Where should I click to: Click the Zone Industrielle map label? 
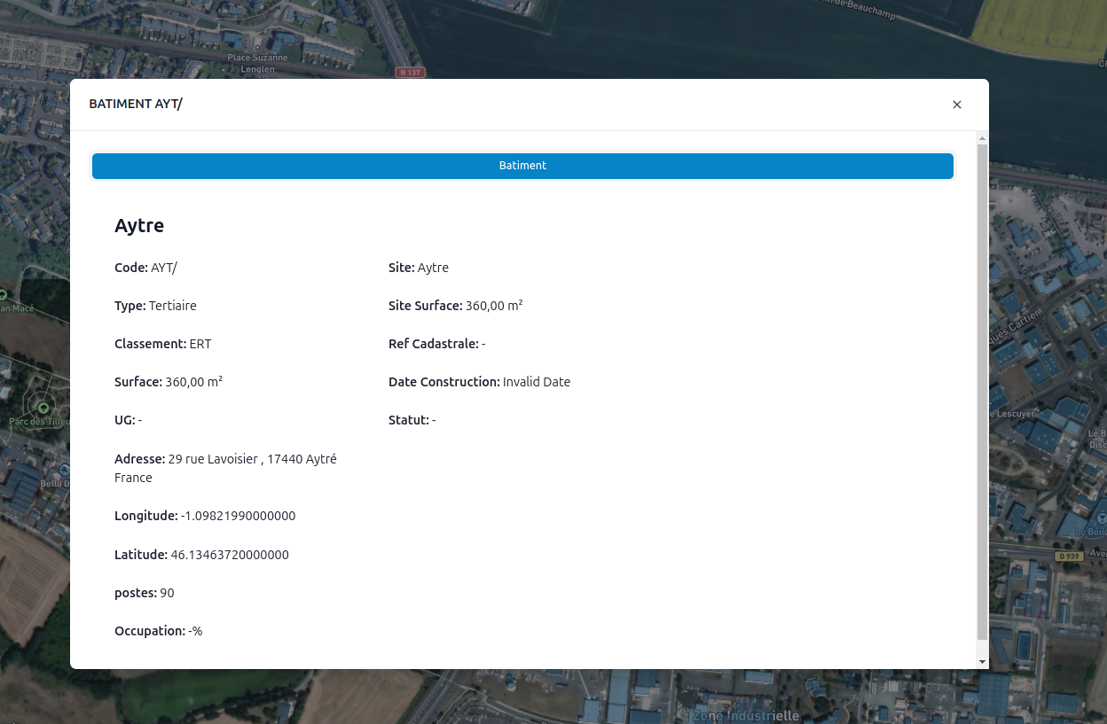pyautogui.click(x=745, y=715)
